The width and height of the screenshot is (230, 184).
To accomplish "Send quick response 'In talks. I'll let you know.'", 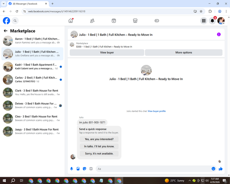I will [x=99, y=146].
